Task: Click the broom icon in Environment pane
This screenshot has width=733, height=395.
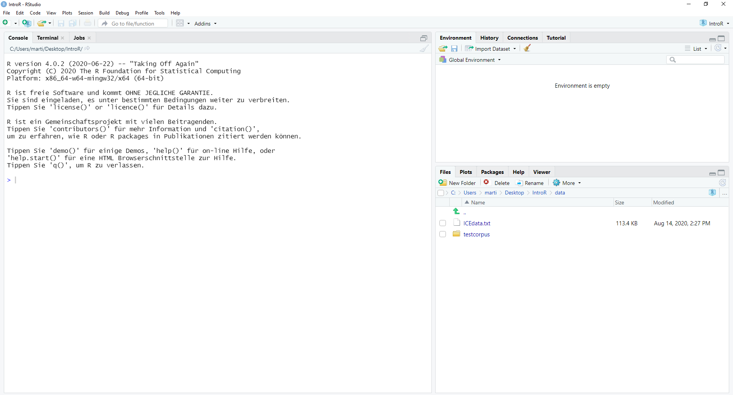Action: (527, 48)
